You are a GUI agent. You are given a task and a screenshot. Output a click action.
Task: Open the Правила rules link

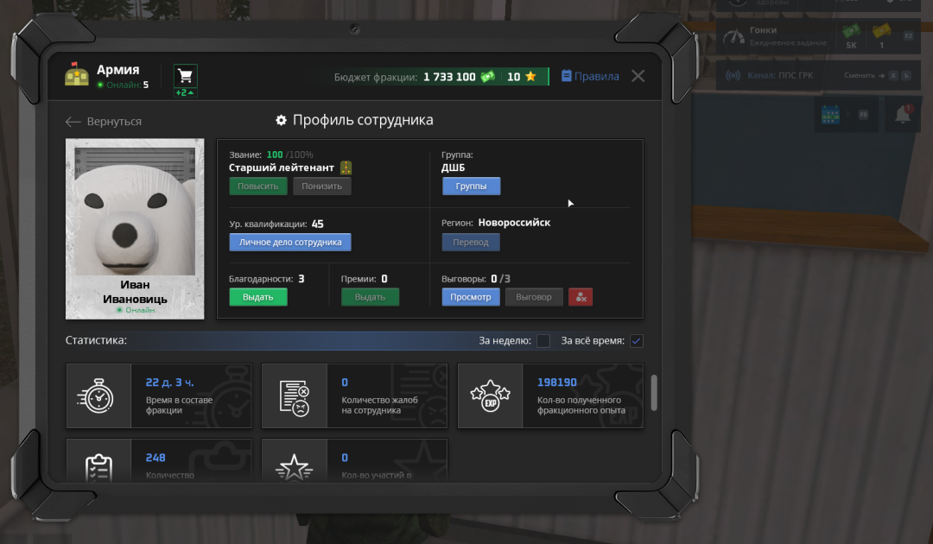coord(590,76)
